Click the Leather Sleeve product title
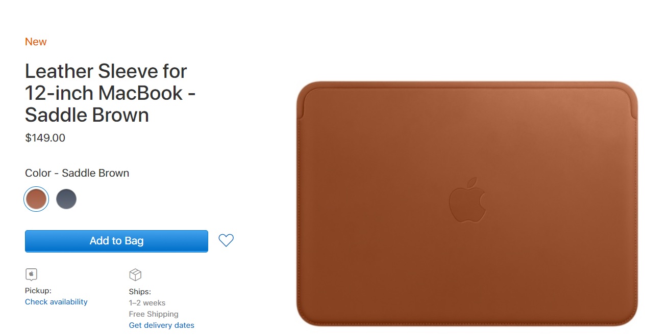The image size is (646, 336). pos(110,93)
